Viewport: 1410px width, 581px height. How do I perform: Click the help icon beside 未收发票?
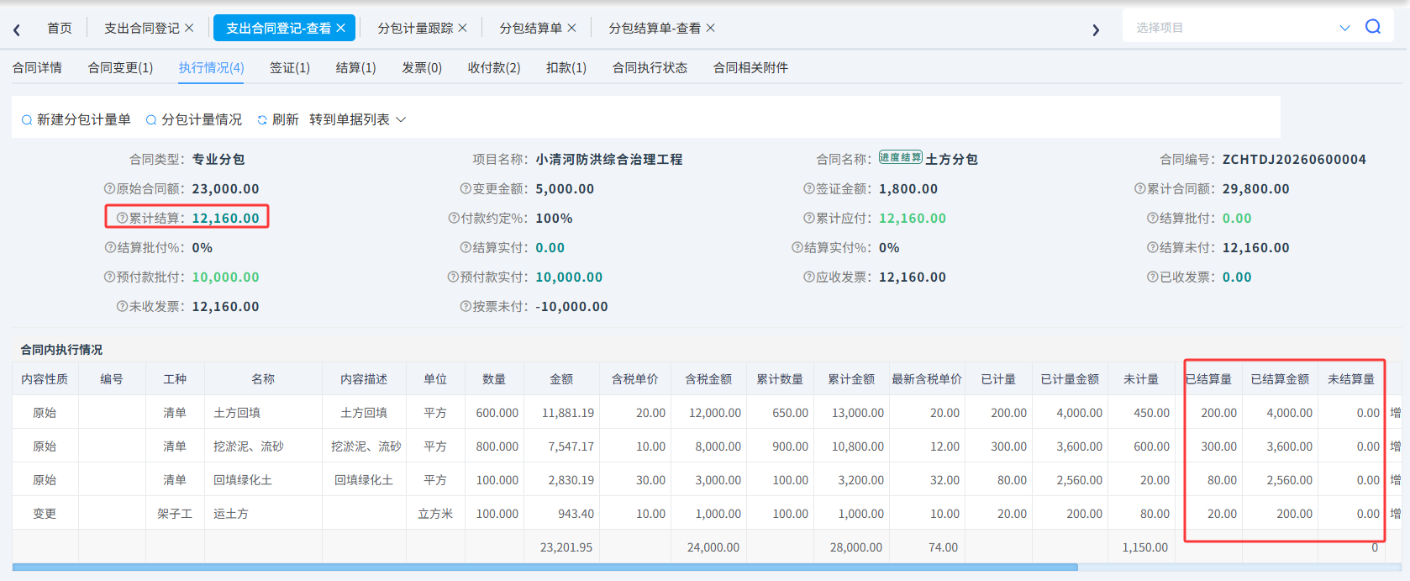click(x=122, y=307)
